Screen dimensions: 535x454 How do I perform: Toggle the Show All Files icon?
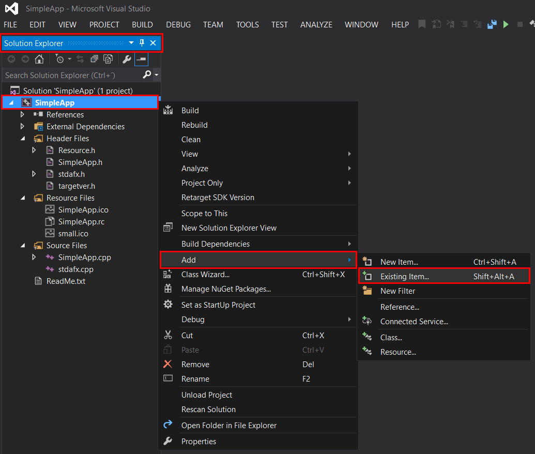(x=108, y=59)
